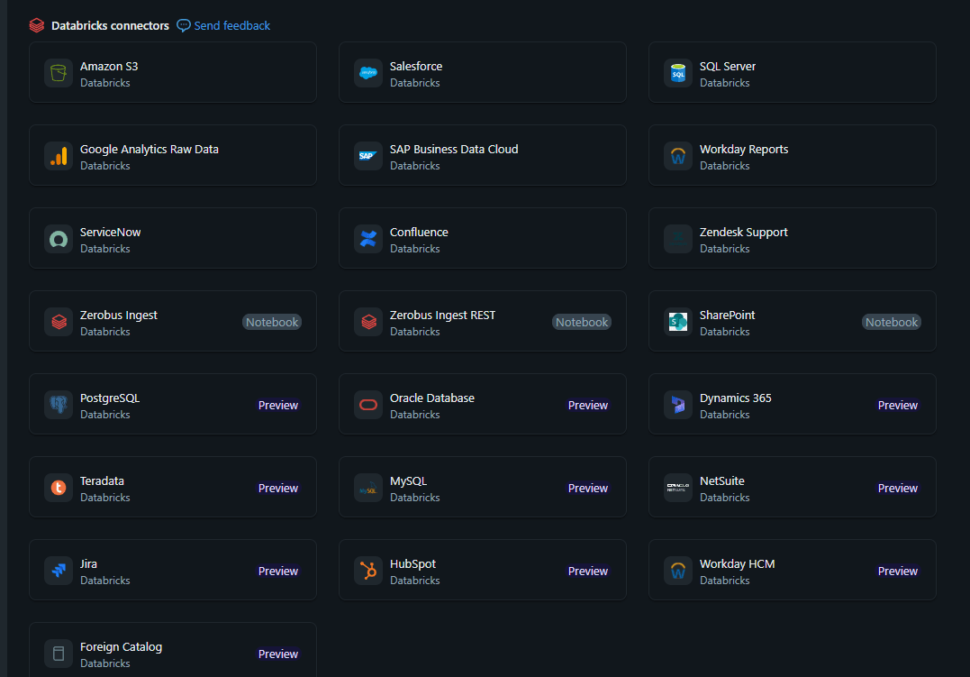Click the Notebook badge on Zerobus Ingest REST
Viewport: 970px width, 677px height.
click(582, 322)
